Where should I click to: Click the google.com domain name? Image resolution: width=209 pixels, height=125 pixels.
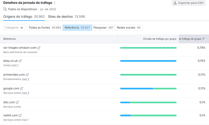tap(11, 88)
